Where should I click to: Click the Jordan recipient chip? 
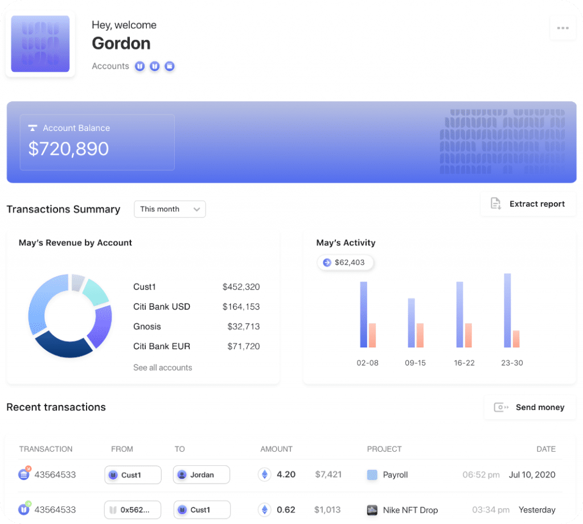[x=201, y=475]
